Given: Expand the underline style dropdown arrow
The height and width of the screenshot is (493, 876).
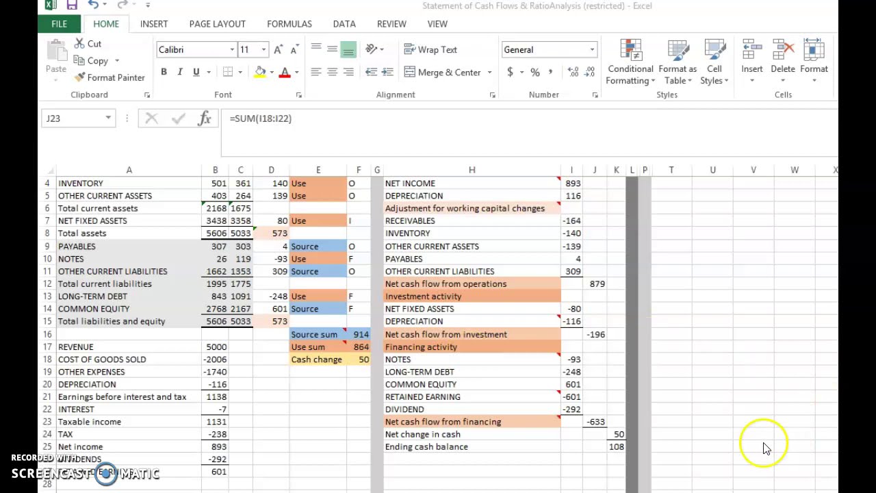Looking at the screenshot, I should (209, 72).
